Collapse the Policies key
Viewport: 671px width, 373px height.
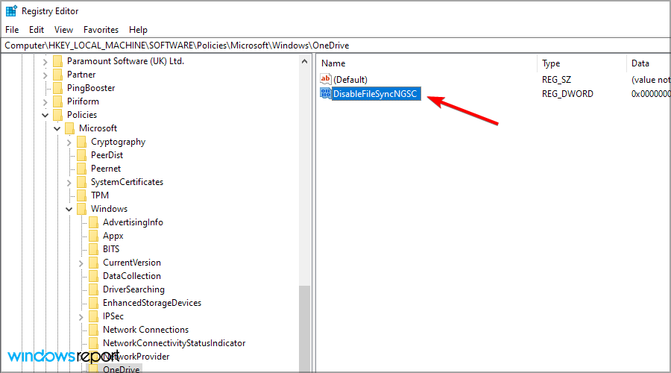pos(45,115)
